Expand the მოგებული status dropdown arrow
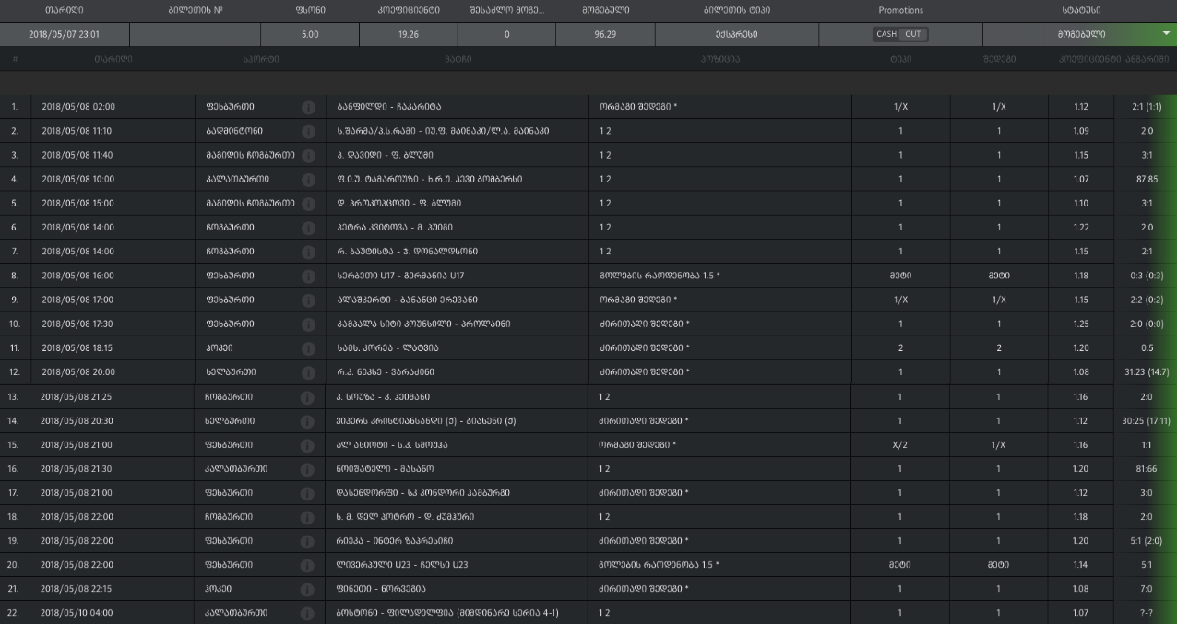1177x624 pixels. [1165, 33]
